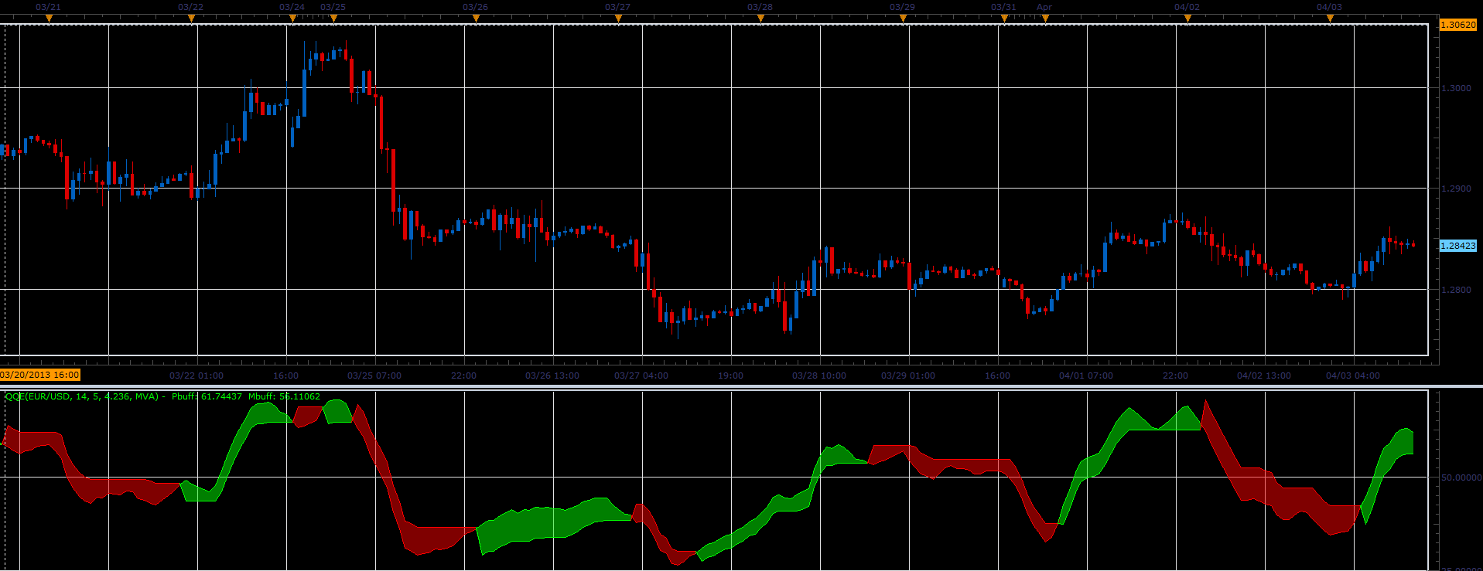Click the 1.3000 price axis label

click(x=1456, y=88)
